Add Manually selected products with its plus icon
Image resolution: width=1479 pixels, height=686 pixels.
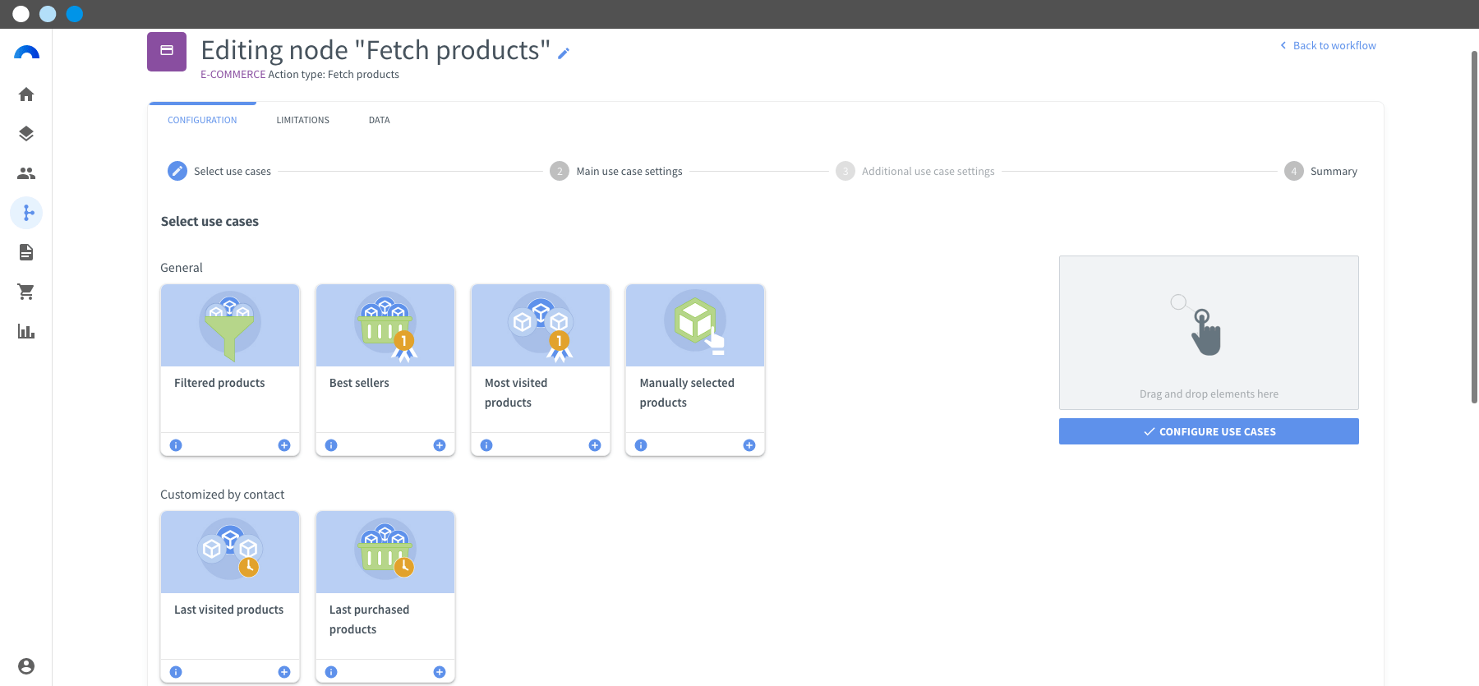(x=749, y=445)
